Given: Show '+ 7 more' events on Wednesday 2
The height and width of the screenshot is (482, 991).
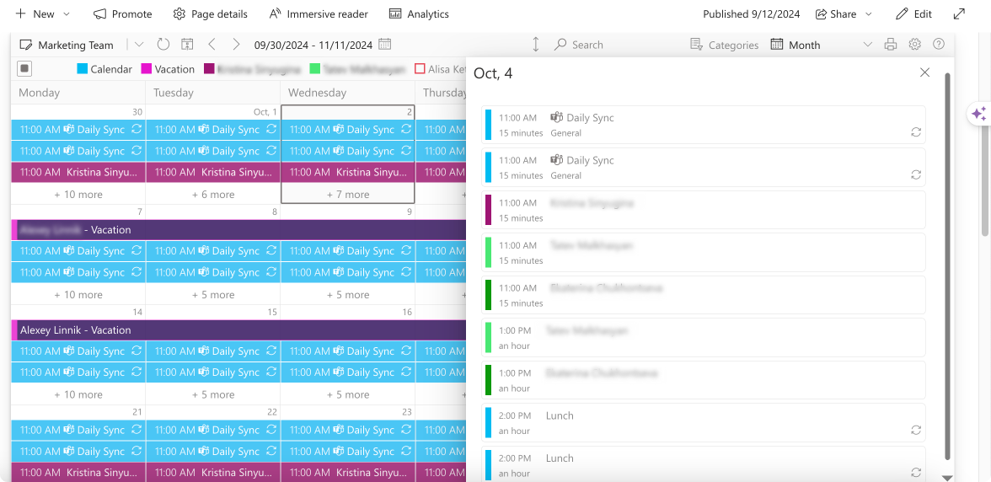Looking at the screenshot, I should (347, 195).
